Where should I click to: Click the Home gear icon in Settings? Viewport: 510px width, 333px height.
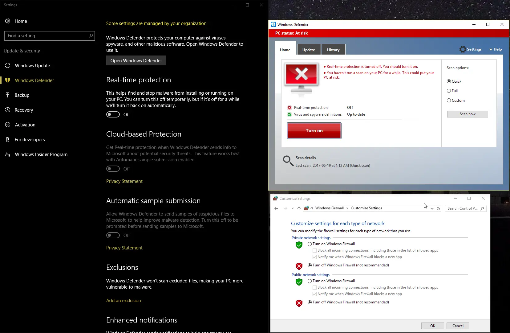[8, 21]
